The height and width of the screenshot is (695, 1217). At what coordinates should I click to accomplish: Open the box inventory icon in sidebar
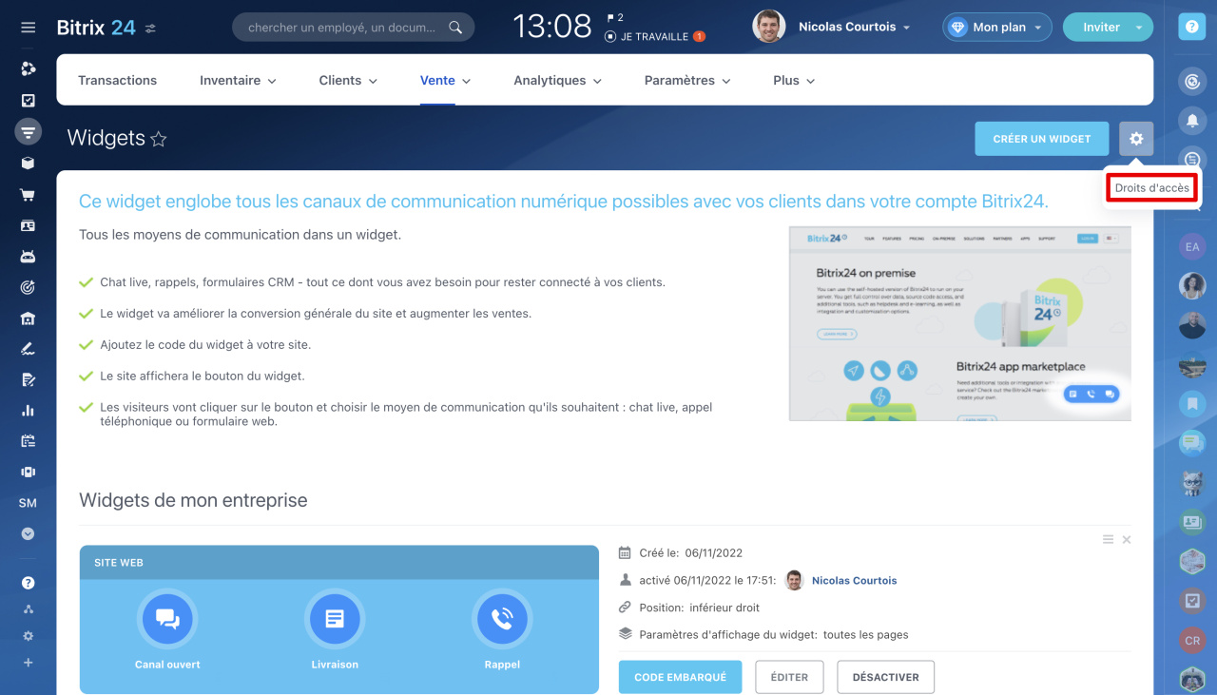pyautogui.click(x=28, y=163)
